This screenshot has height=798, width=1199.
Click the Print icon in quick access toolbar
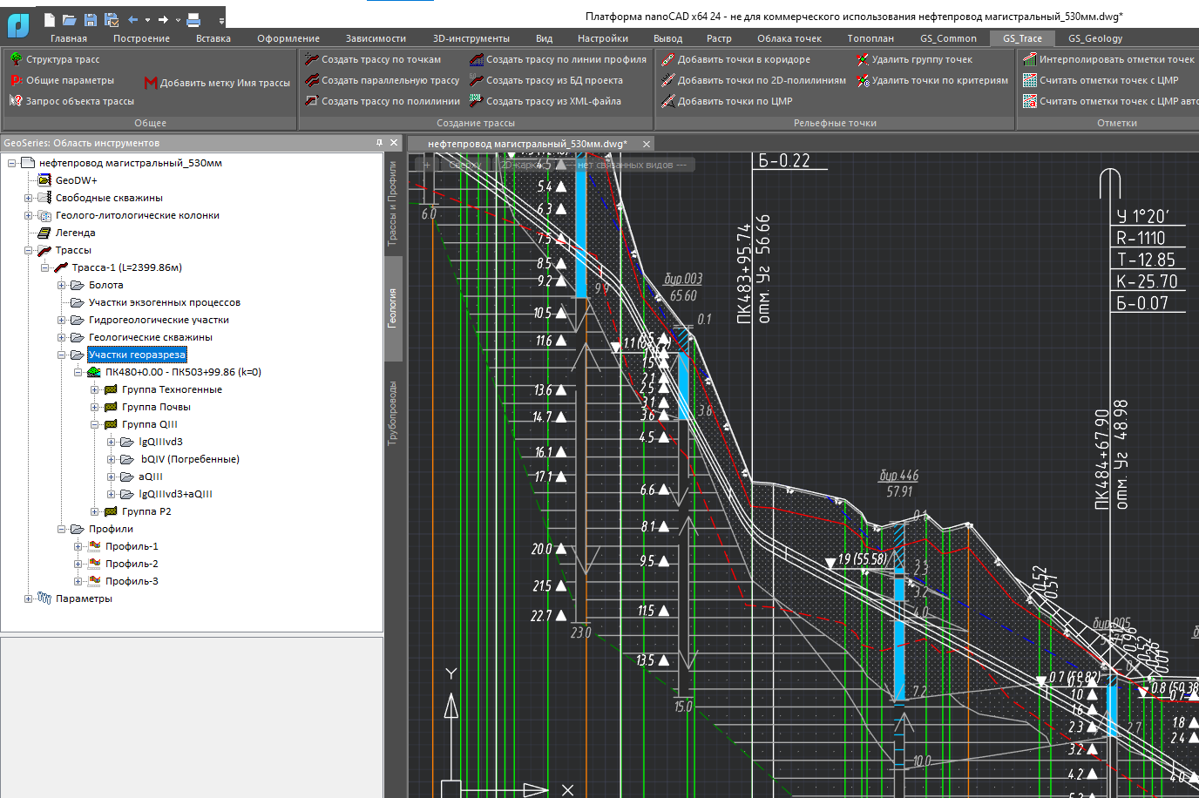[x=193, y=19]
